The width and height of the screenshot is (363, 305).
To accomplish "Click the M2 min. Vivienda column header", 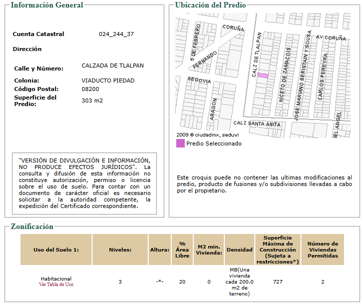I will 209,249.
